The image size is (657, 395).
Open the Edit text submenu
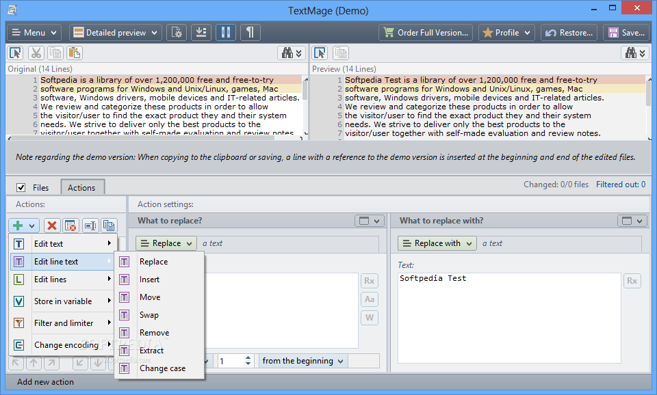click(62, 243)
